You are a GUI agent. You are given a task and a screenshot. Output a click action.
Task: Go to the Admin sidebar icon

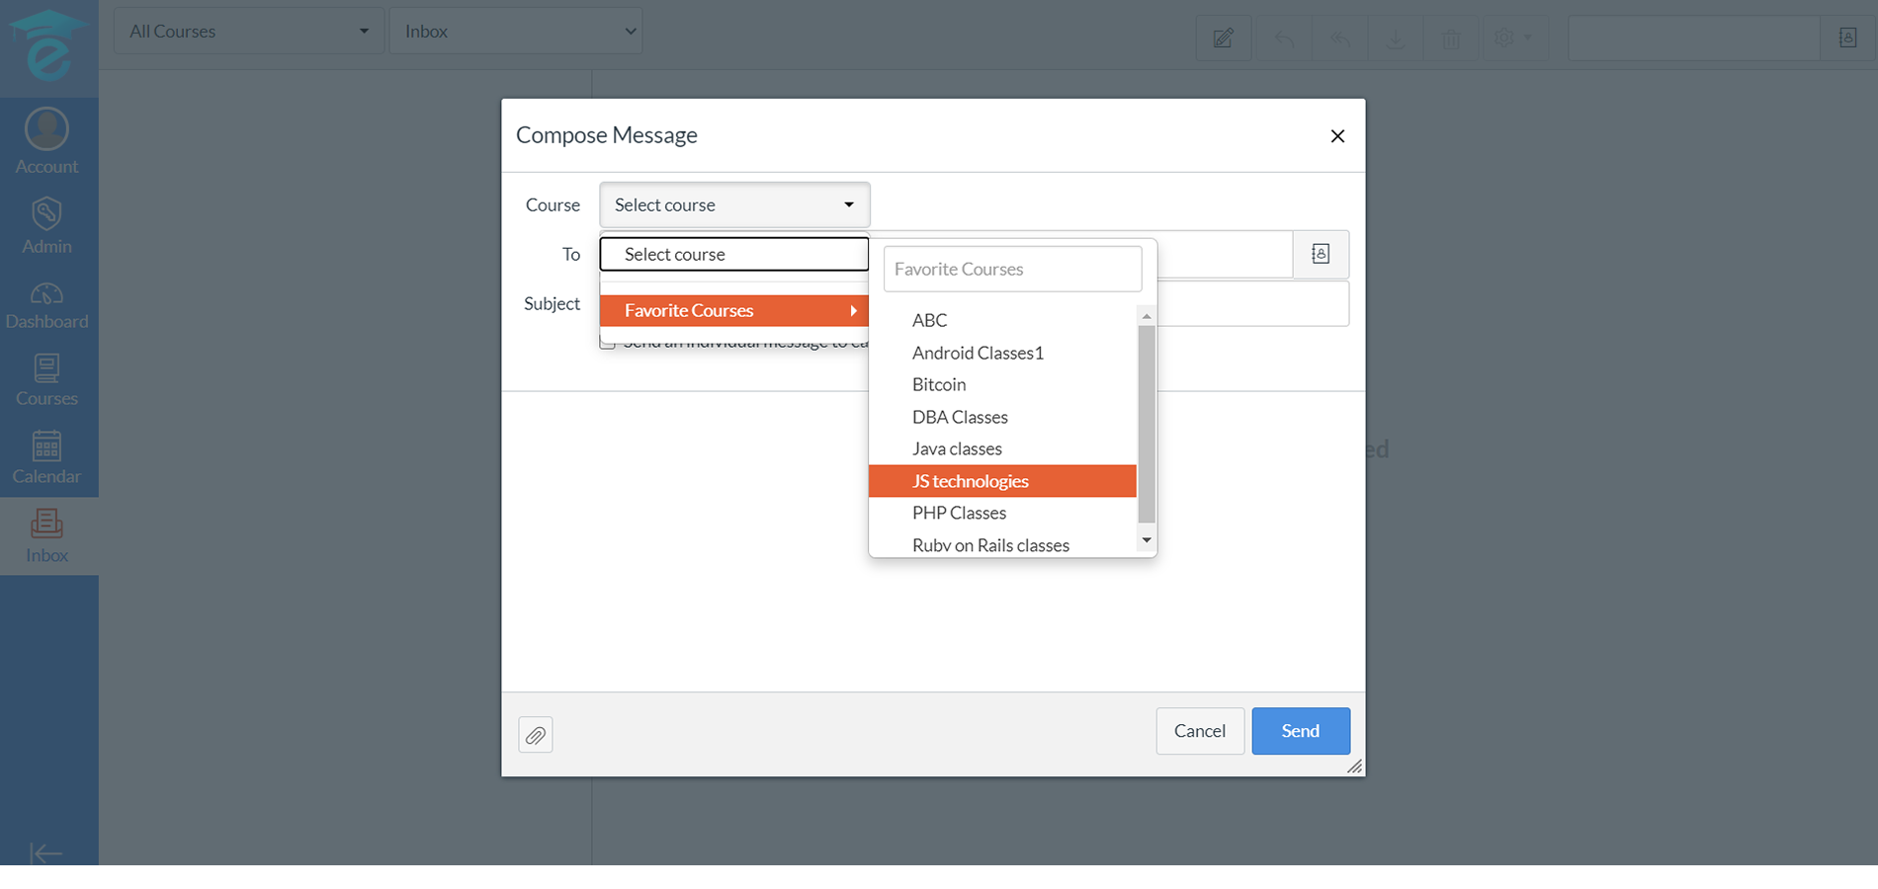[x=46, y=225]
